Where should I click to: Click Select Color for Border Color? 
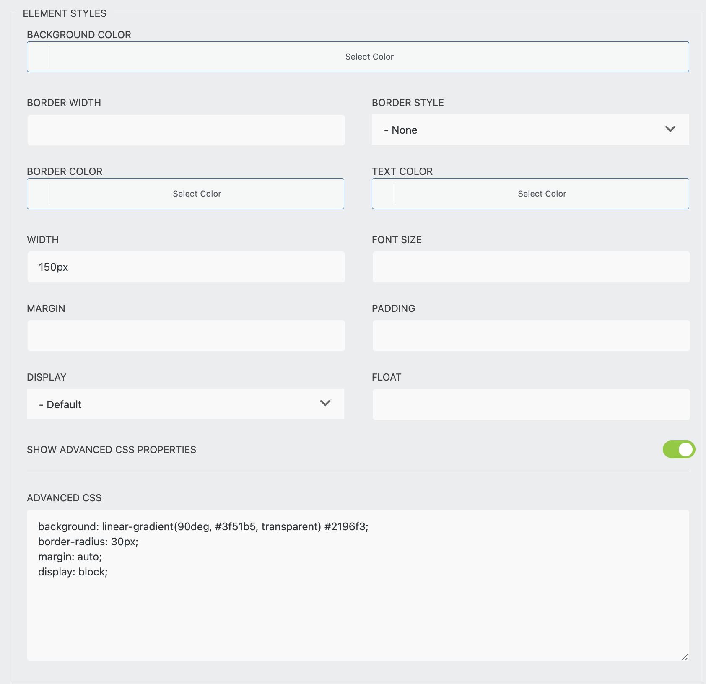[x=197, y=193]
